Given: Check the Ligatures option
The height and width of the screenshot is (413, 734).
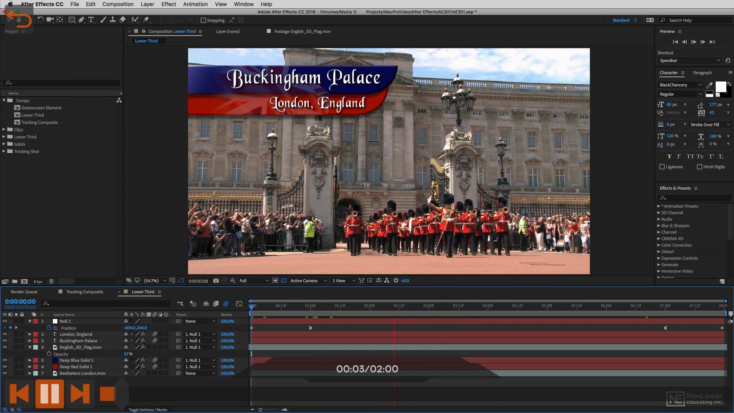Looking at the screenshot, I should point(662,167).
